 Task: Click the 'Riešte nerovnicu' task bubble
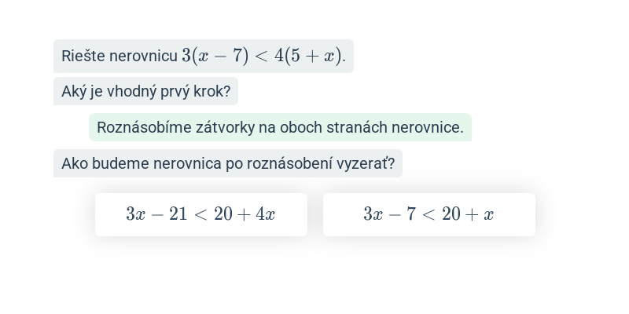[204, 56]
